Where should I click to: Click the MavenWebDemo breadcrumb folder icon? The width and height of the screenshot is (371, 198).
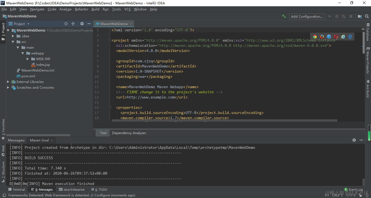click(x=4, y=16)
